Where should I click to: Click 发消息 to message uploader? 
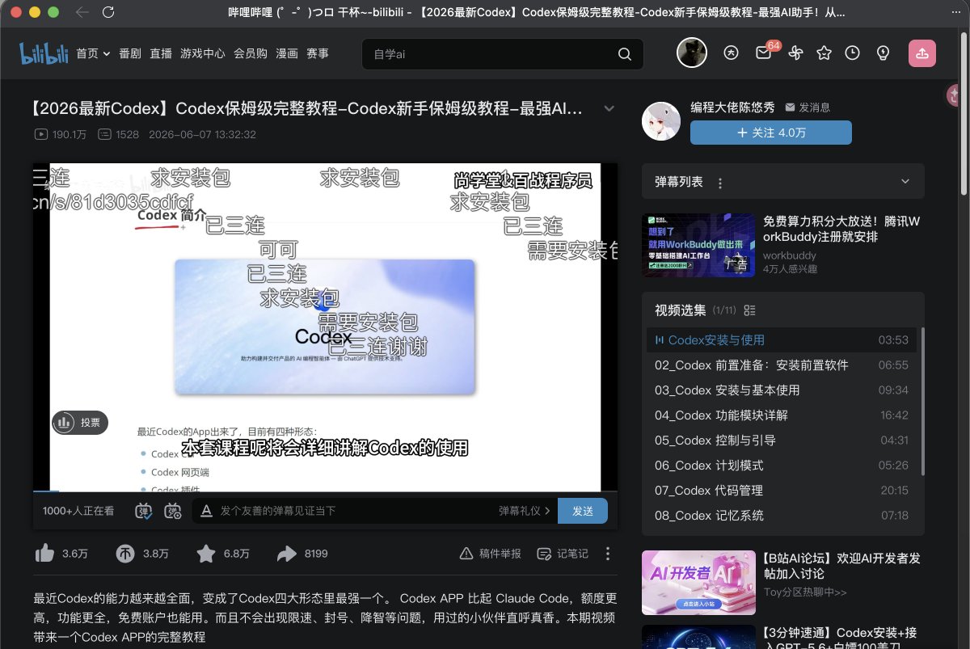coord(807,107)
